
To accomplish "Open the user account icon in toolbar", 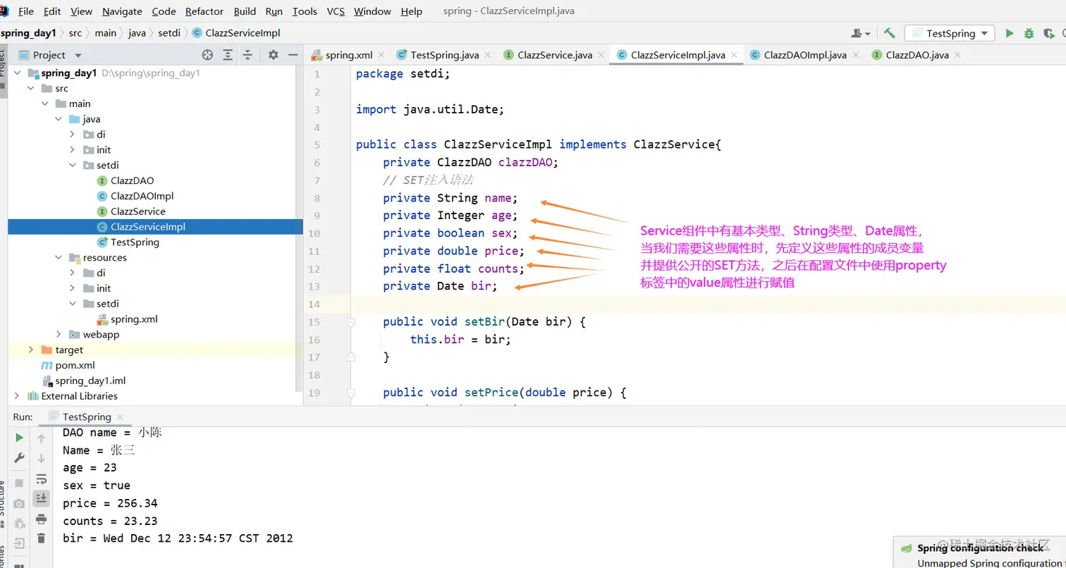I will coord(860,33).
